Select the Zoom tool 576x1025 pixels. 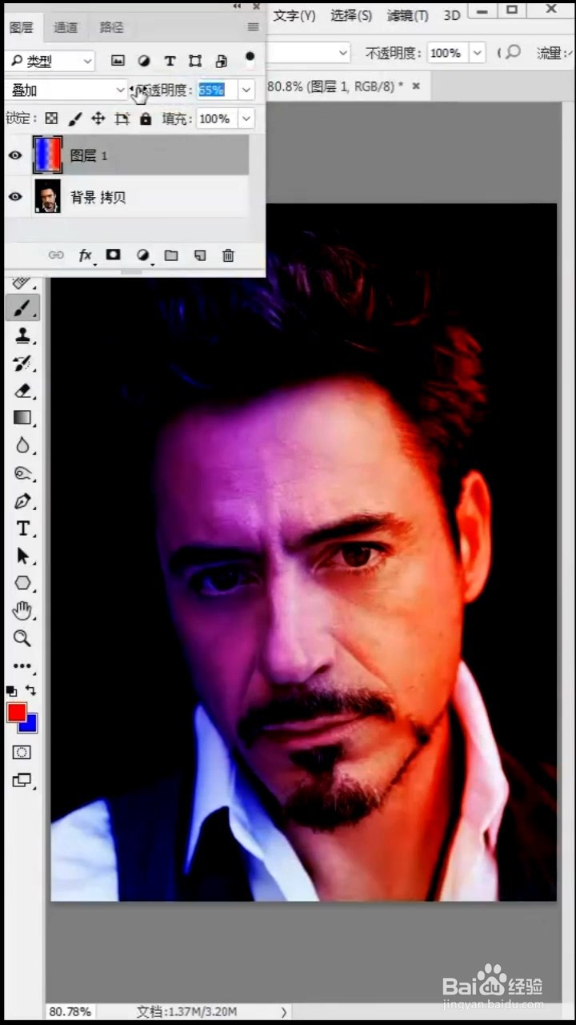point(22,638)
